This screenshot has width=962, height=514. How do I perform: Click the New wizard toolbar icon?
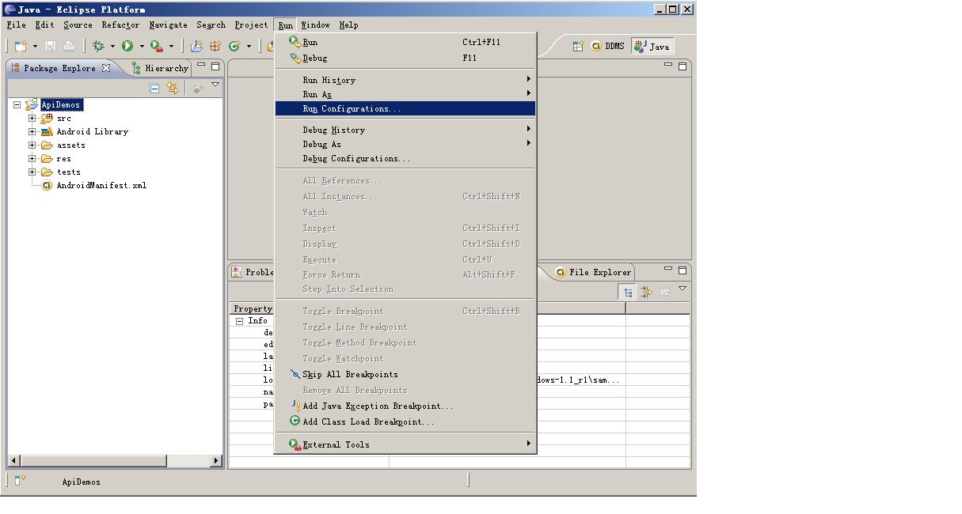click(x=21, y=47)
